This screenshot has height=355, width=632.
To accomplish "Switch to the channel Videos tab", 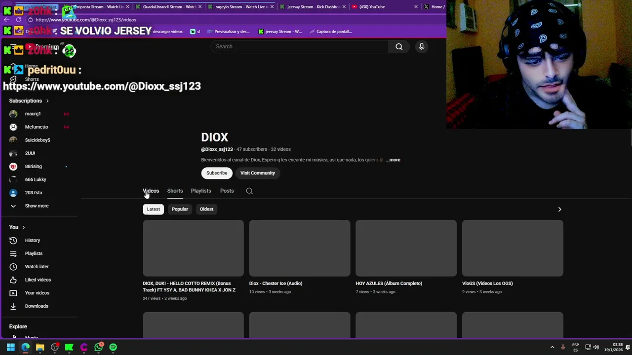I will tap(151, 191).
